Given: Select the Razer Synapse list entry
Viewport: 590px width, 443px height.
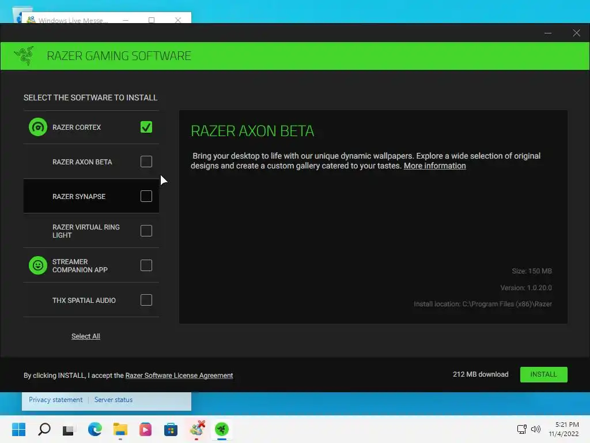Looking at the screenshot, I should click(91, 196).
